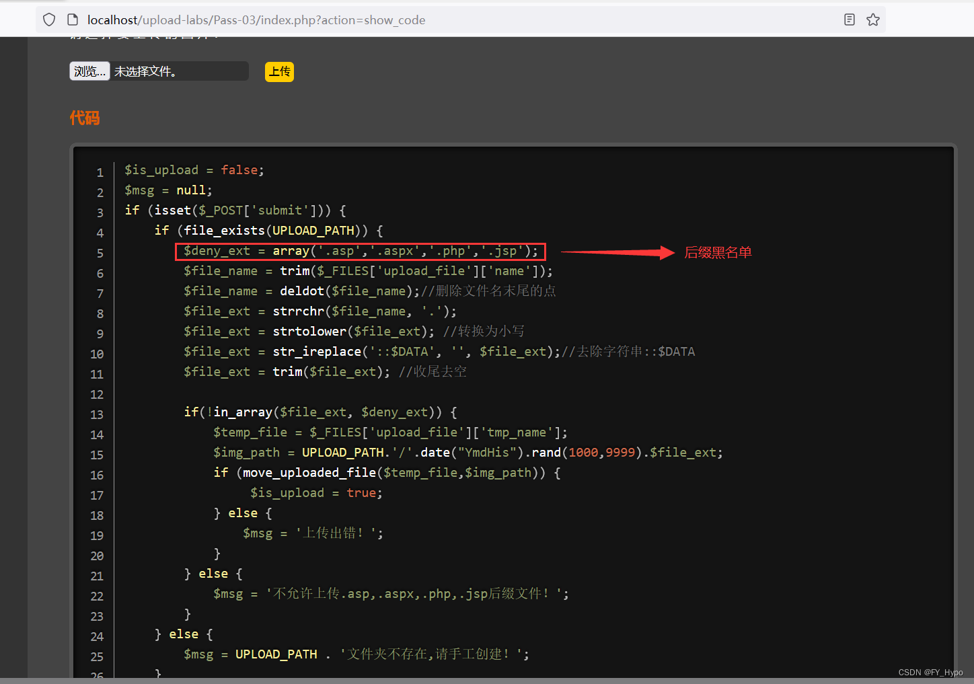
Task: Click the strtolower($file_ext) code line
Action: coord(354,332)
